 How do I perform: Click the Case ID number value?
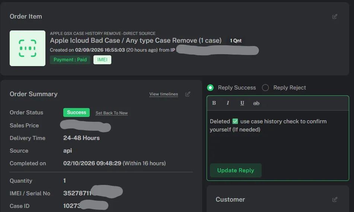71,206
